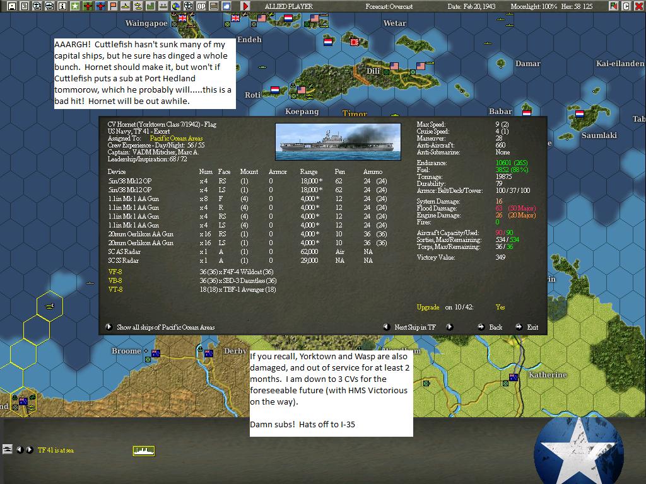Click the orange flag bases icon
The width and height of the screenshot is (646, 484).
tap(113, 6)
